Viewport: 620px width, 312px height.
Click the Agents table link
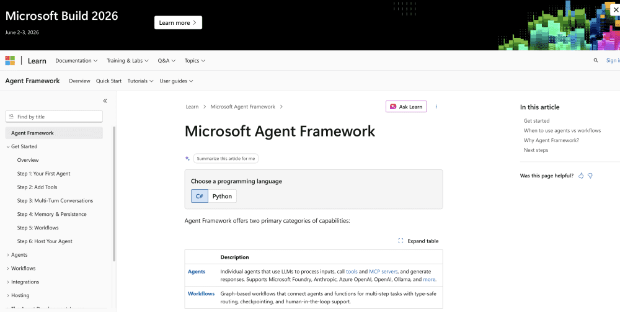pos(197,271)
